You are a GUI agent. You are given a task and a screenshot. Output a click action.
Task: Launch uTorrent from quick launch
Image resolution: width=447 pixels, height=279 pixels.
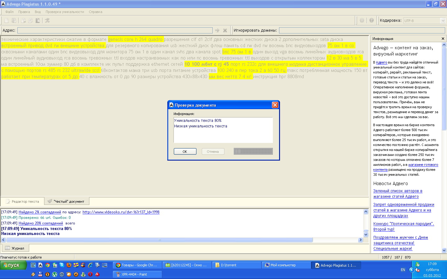[x=55, y=274]
